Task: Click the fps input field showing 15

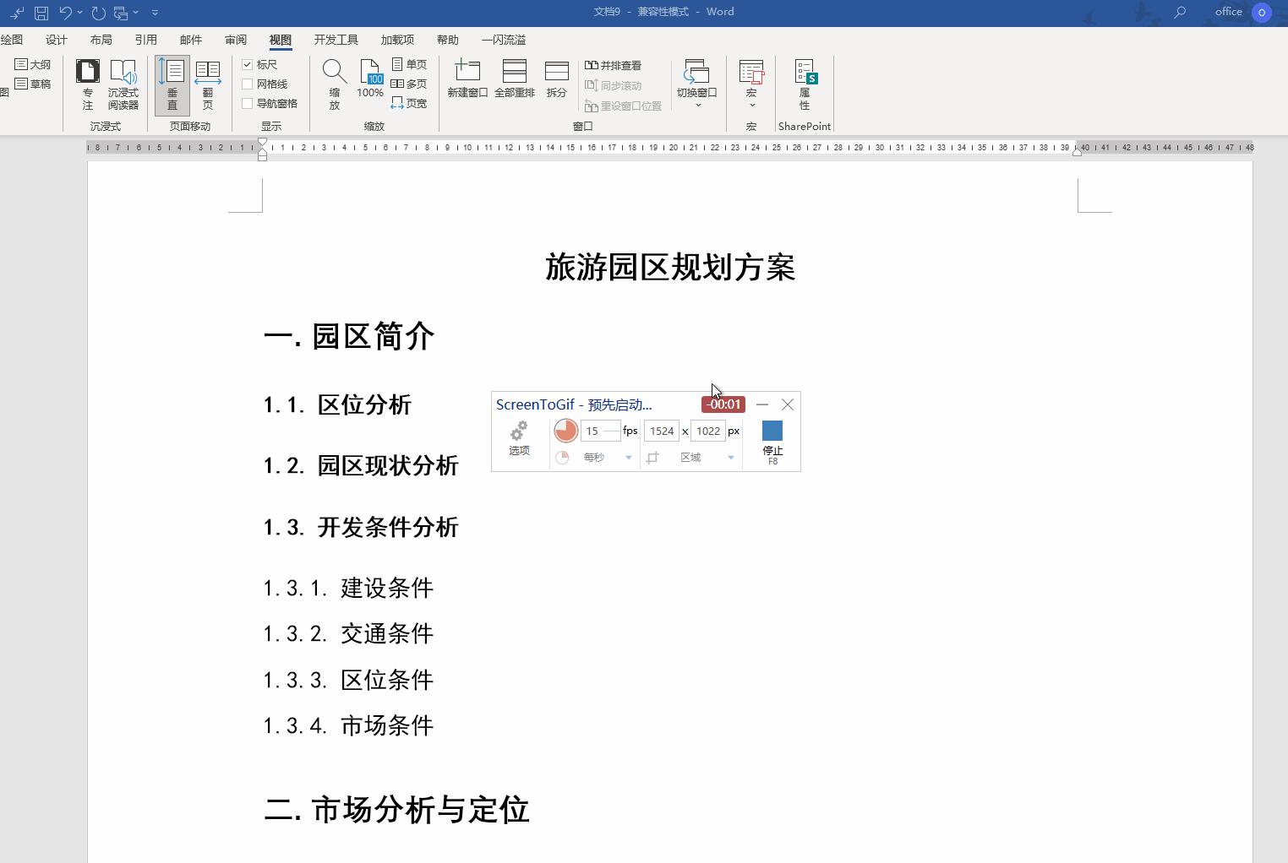Action: (x=600, y=431)
